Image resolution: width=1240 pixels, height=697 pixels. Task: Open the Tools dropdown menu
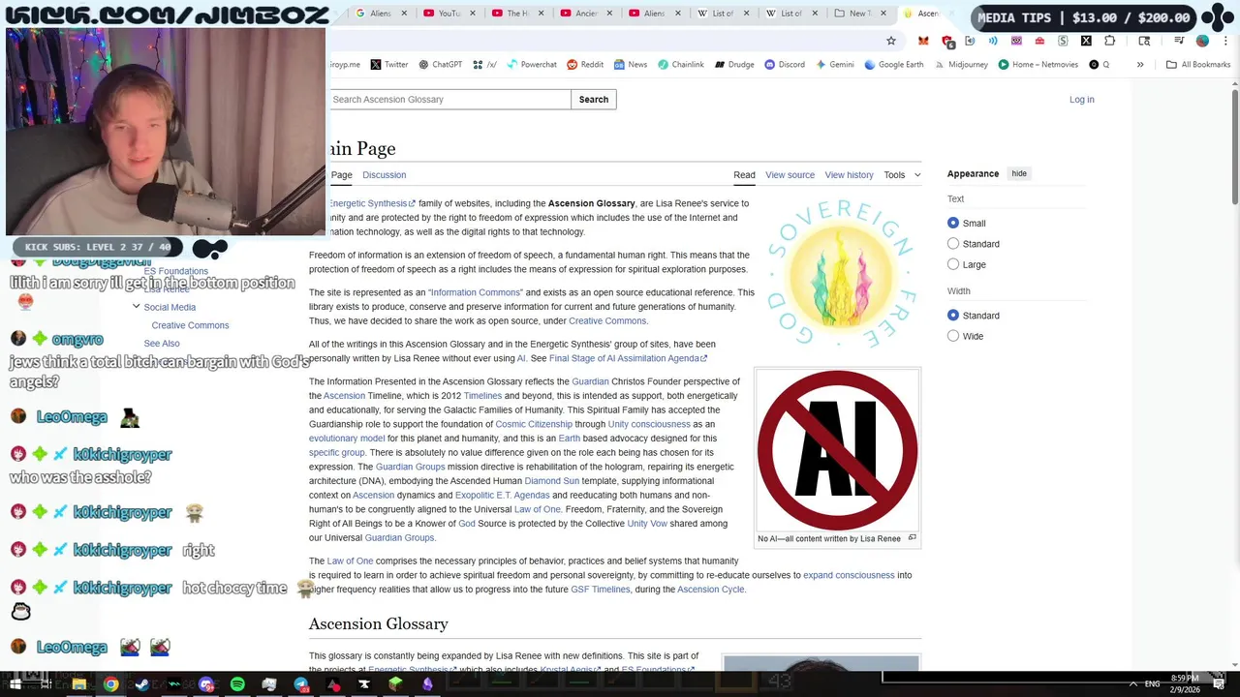coord(902,175)
